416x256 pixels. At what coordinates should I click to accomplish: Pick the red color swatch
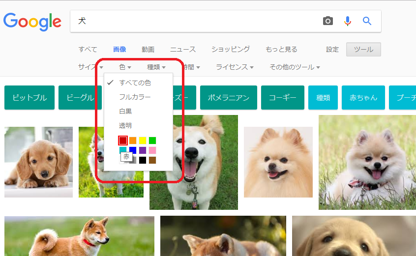click(123, 141)
